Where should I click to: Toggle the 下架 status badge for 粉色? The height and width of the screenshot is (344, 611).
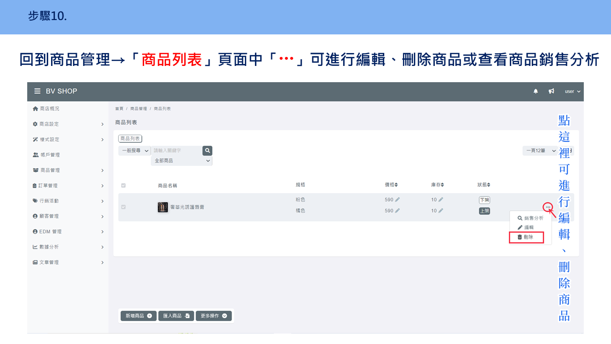click(485, 200)
